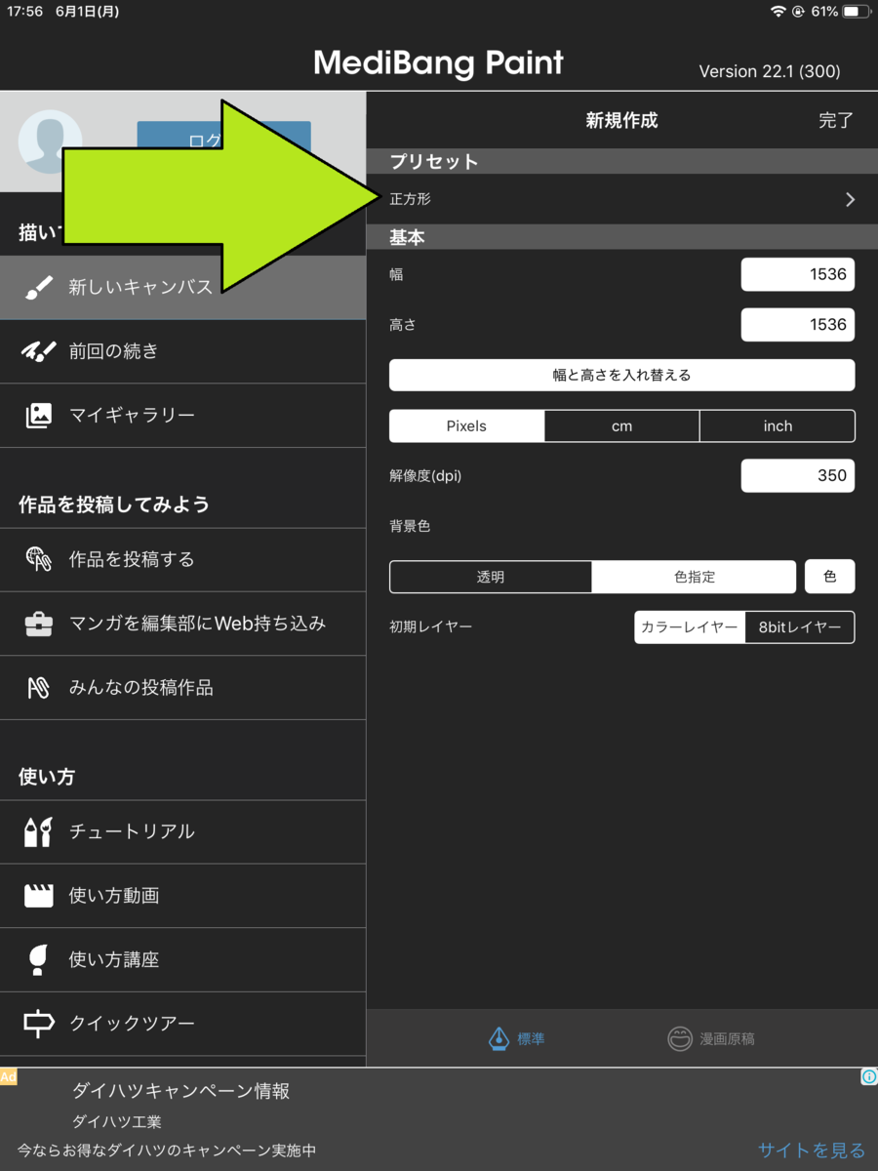Open クイックツアー menu item
This screenshot has width=878, height=1171.
(182, 1024)
